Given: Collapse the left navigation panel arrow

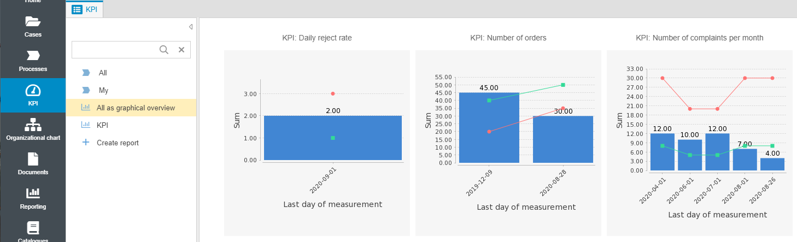Looking at the screenshot, I should point(190,27).
